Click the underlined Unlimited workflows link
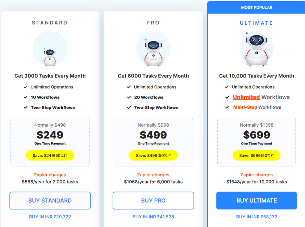This screenshot has width=305, height=227. [x=246, y=97]
